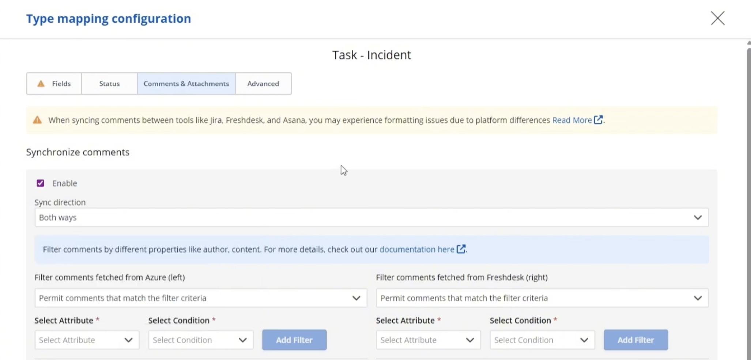The height and width of the screenshot is (360, 751).
Task: Click the Type mapping configuration title
Action: point(109,19)
